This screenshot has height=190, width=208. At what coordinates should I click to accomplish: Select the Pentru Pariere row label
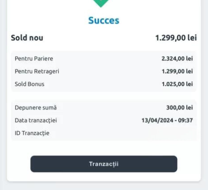coord(34,59)
